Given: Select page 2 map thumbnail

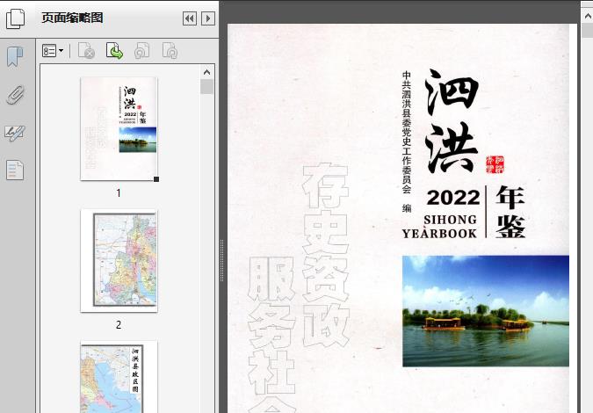Looking at the screenshot, I should 119,261.
